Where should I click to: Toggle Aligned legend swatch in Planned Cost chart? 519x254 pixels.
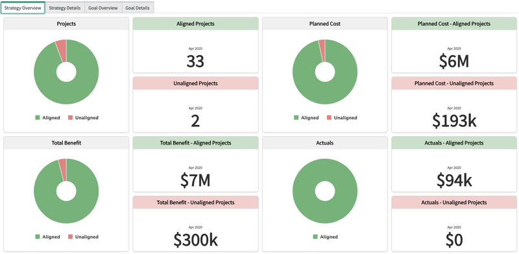296,118
